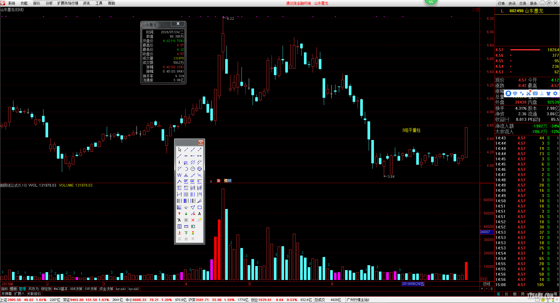Open the 分析 menu
This screenshot has width=560, height=303.
click(49, 3)
